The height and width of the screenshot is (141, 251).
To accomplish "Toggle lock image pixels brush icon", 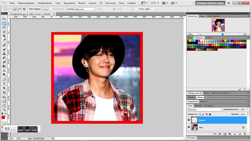I will (203, 114).
